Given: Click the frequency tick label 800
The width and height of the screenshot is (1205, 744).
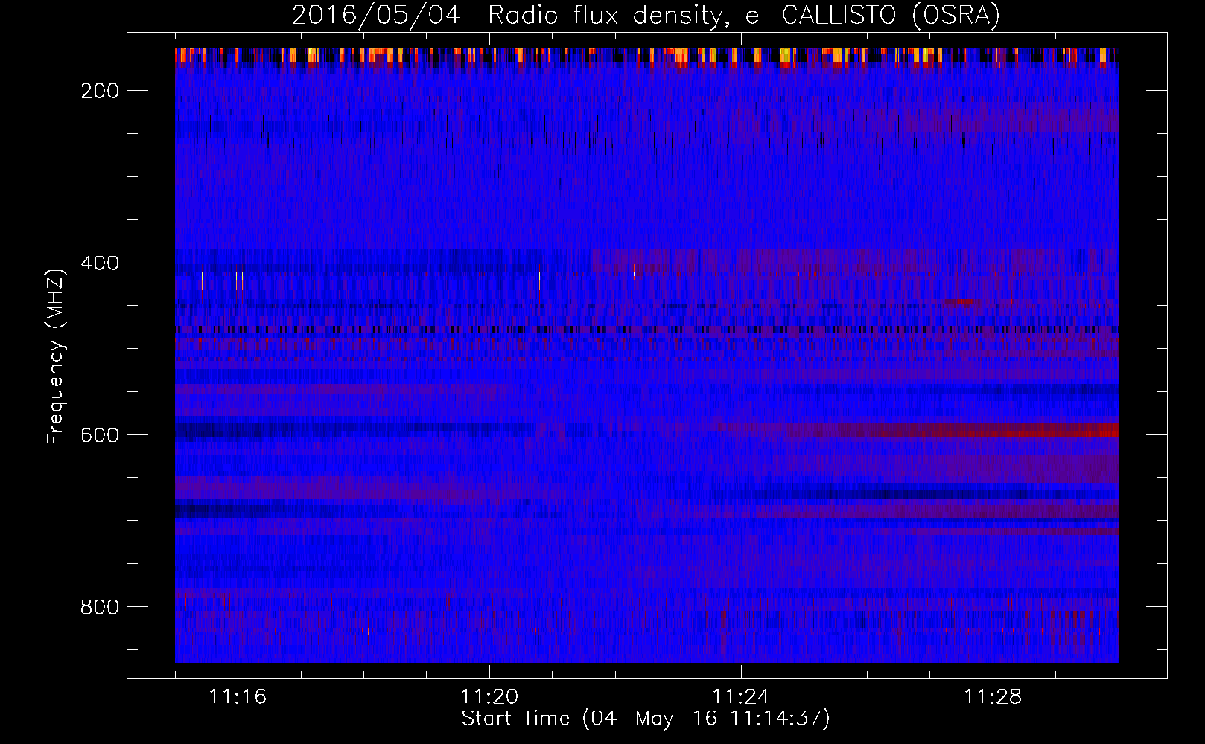Looking at the screenshot, I should pos(100,607).
